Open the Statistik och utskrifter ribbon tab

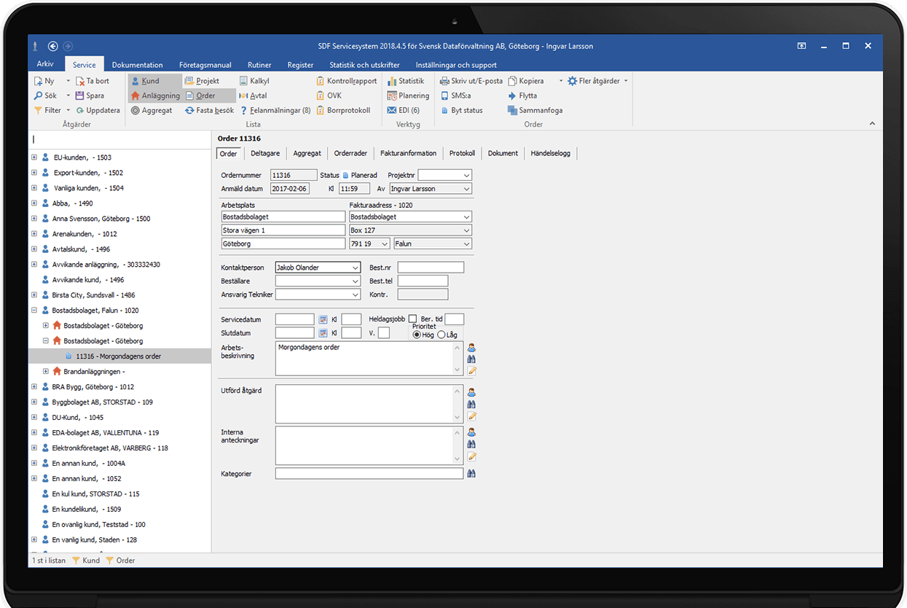364,65
